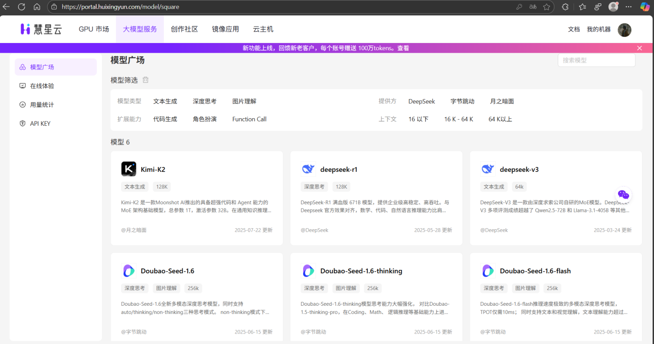
Task: Open 云主机 tab
Action: pyautogui.click(x=263, y=29)
